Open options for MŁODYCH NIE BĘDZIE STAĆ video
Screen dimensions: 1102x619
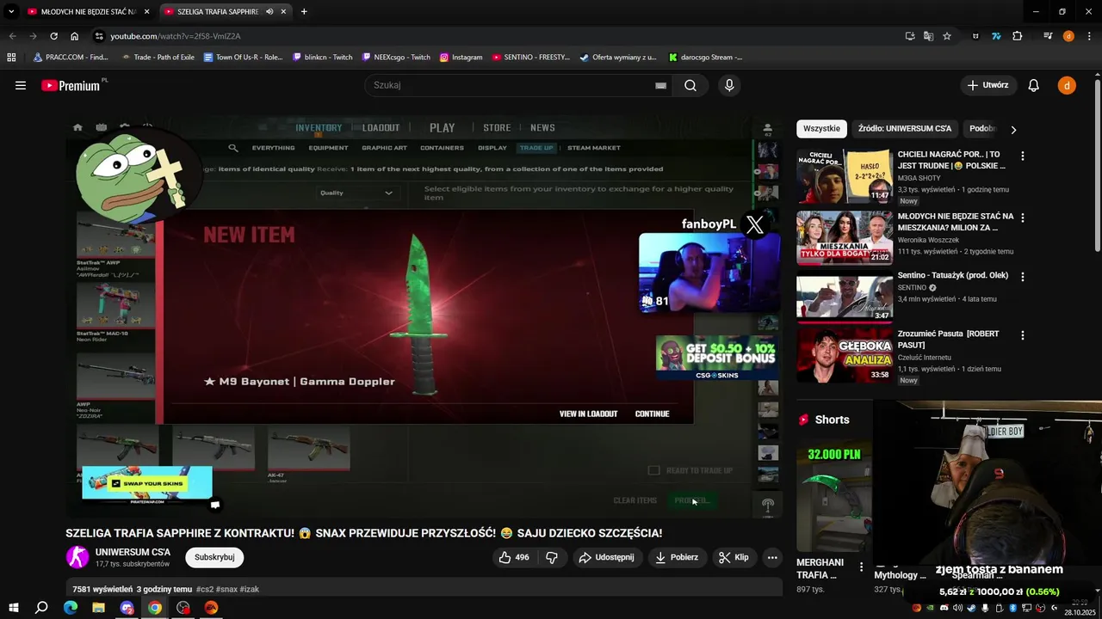tap(1023, 217)
